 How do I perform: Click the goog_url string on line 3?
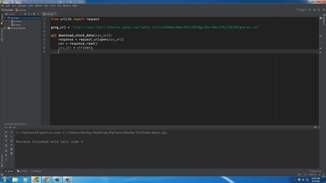(x=166, y=27)
